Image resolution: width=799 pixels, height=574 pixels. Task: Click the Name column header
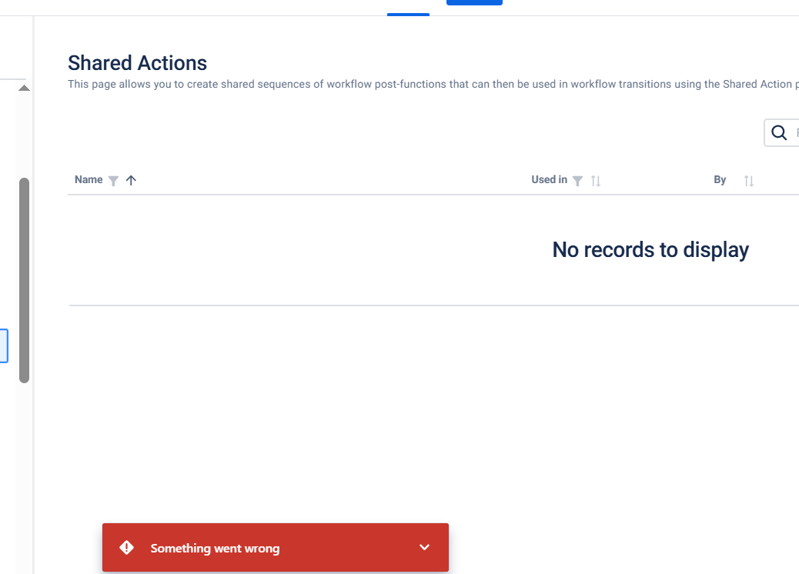point(89,180)
